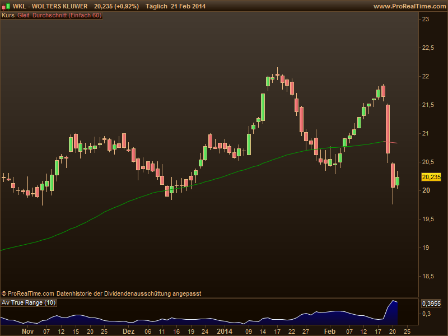Click the 19,5 price axis label
448x336 pixels.
click(x=428, y=219)
